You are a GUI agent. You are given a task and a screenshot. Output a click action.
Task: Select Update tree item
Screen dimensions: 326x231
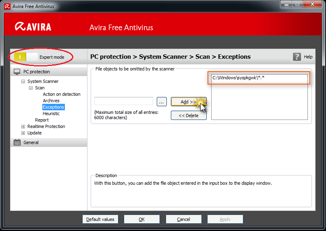(35, 133)
